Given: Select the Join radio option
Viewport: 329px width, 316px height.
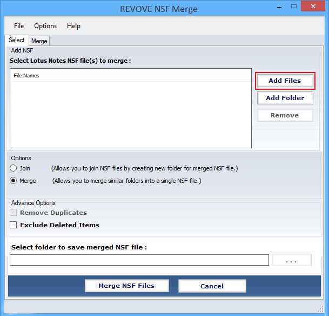Looking at the screenshot, I should coord(13,168).
